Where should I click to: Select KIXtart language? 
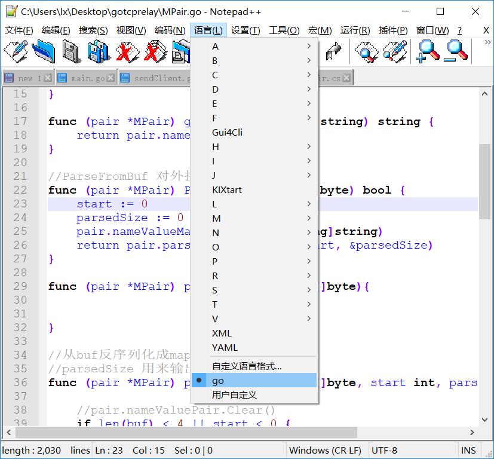[254, 190]
